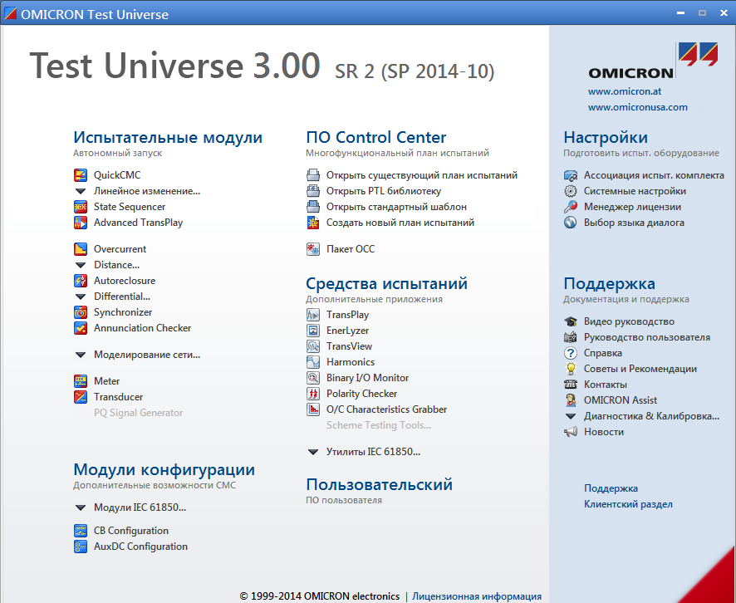Minimize the Test Universe window
Screen dimensions: 736x603
point(680,13)
